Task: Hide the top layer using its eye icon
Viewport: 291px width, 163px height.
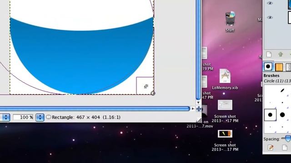Action: click(270, 3)
